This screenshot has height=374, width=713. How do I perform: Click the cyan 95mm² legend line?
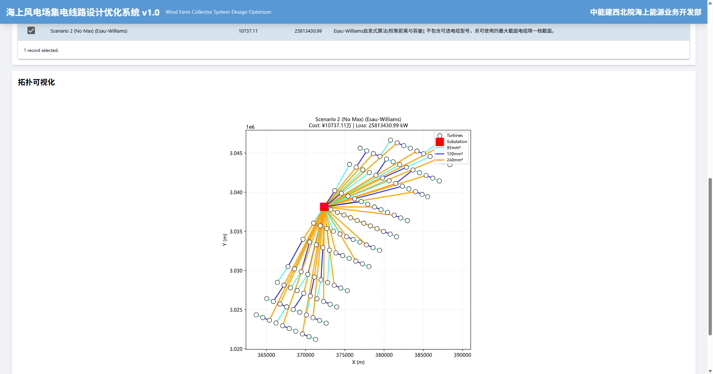click(440, 148)
